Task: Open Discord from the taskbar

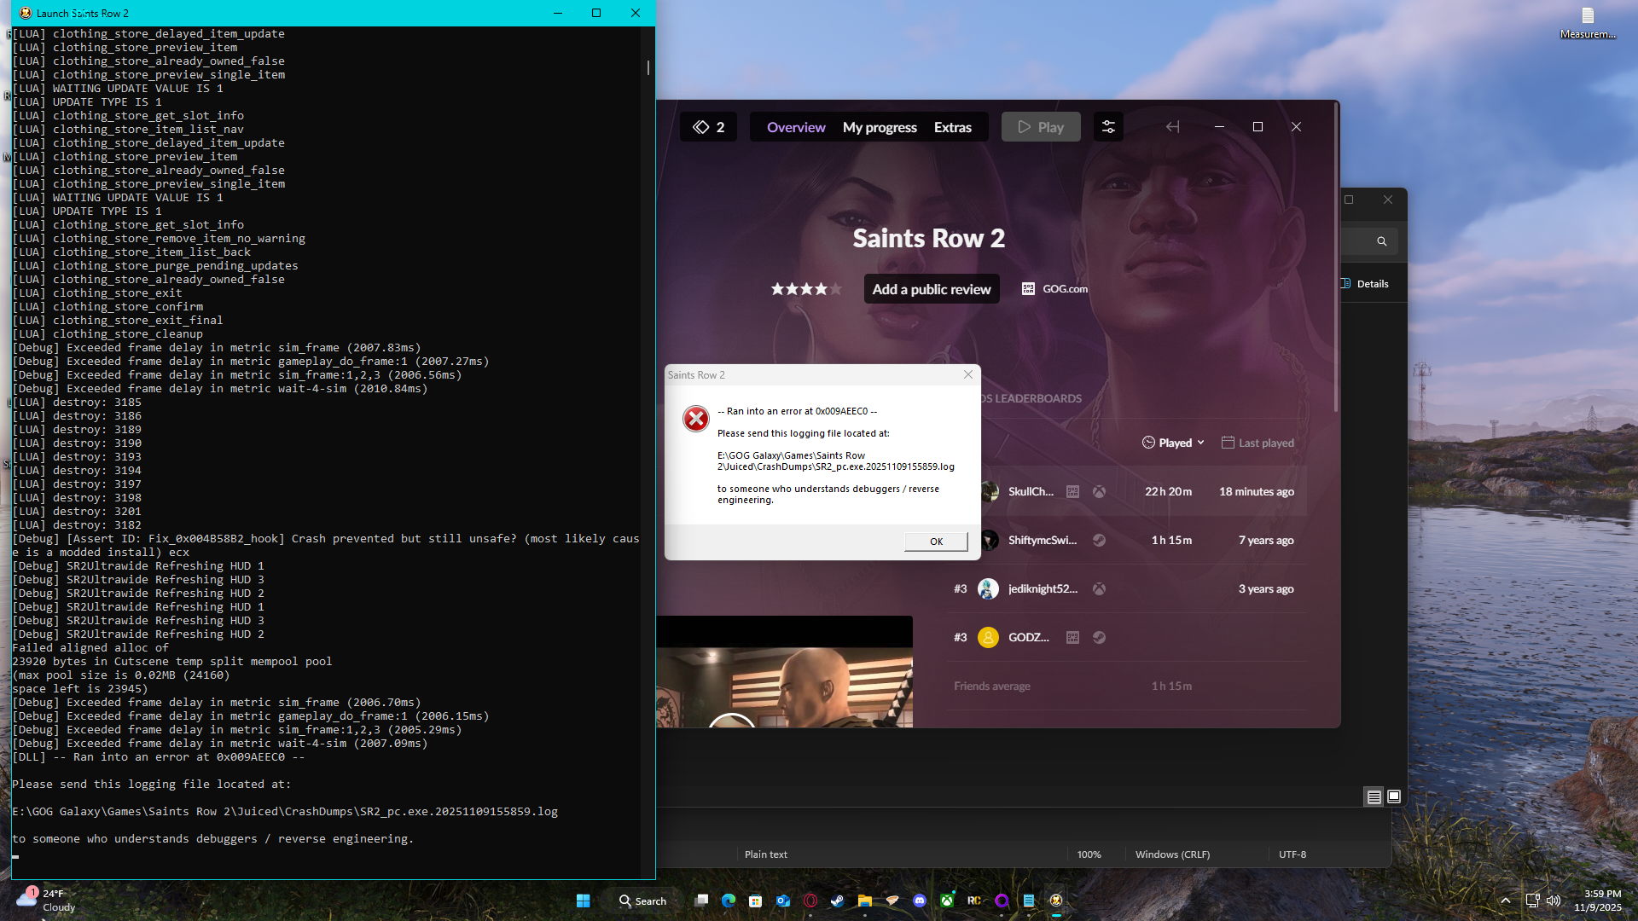Action: tap(920, 901)
